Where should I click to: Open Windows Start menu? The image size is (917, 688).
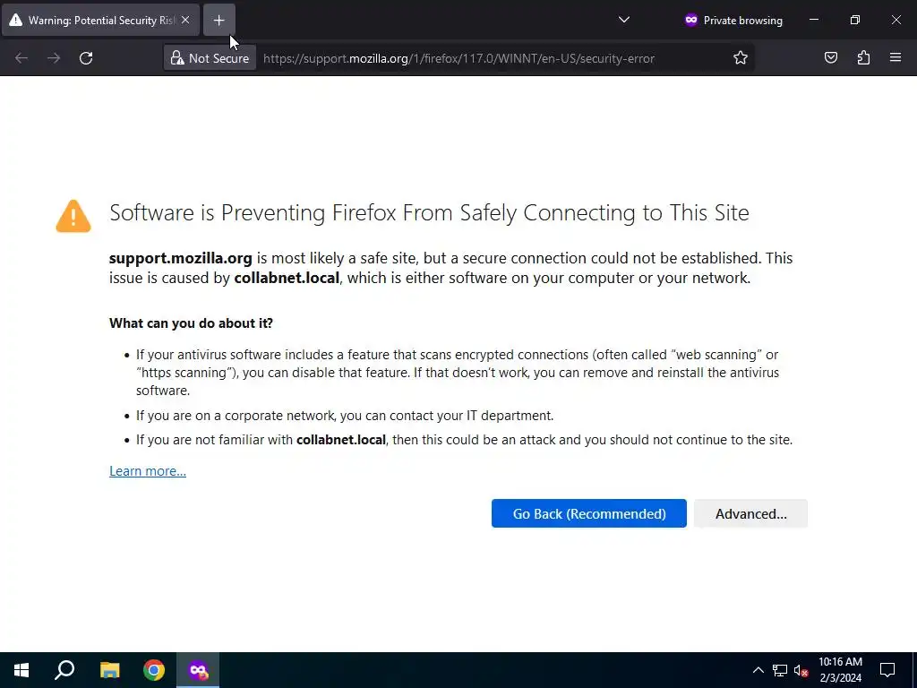coord(21,670)
